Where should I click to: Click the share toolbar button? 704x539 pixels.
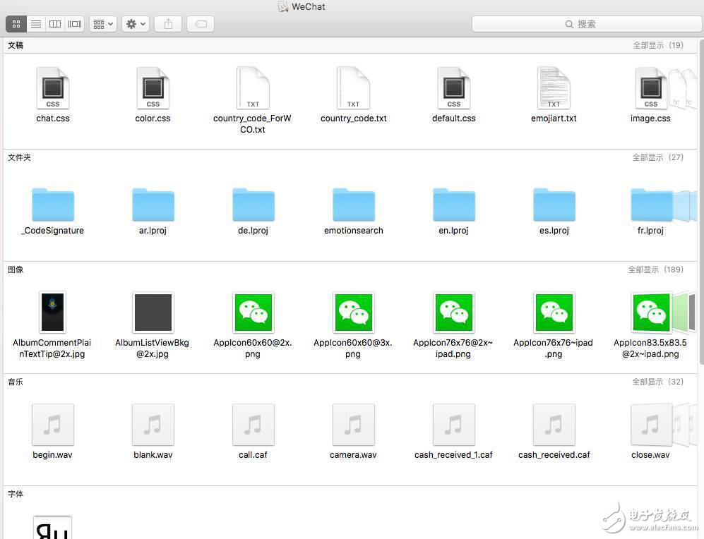[x=168, y=24]
